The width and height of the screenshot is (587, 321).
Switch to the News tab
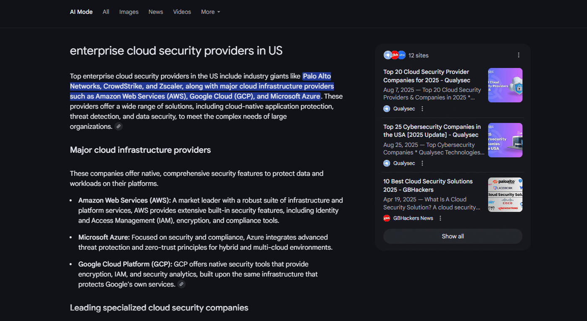pyautogui.click(x=155, y=12)
